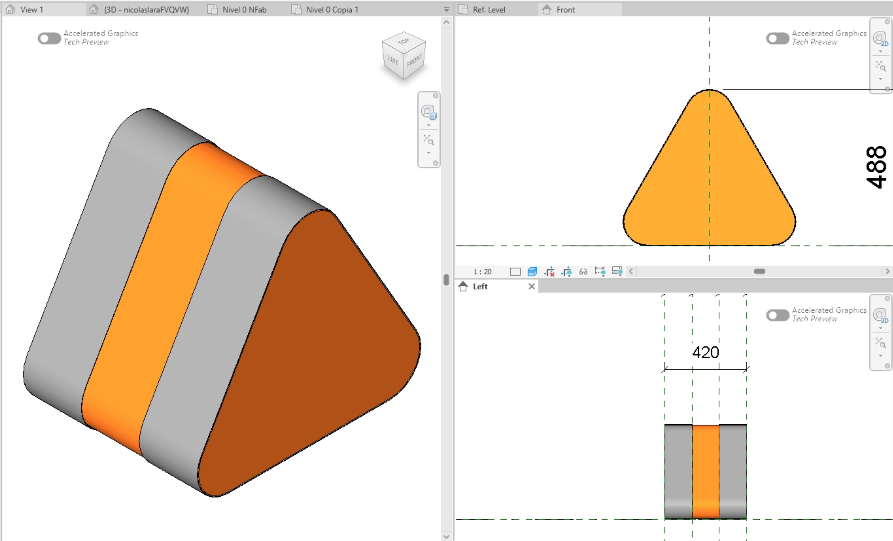Expand zoom options in 3D navigation bar
The height and width of the screenshot is (541, 893).
point(429,153)
